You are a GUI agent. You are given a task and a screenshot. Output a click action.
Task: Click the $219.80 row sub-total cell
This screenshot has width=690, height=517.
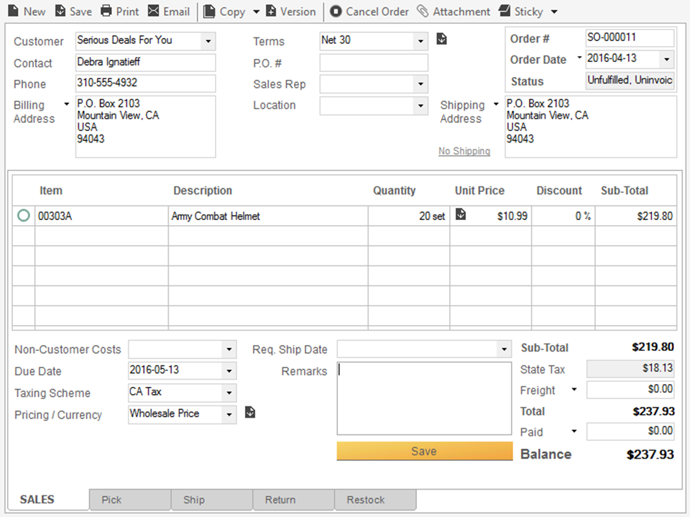(636, 216)
